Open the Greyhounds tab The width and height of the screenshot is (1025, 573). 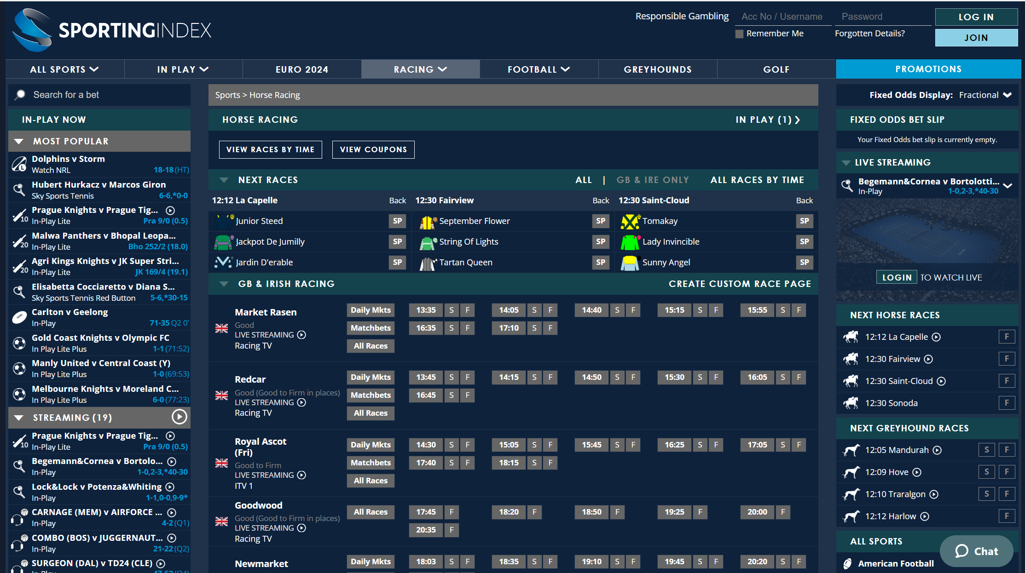657,69
